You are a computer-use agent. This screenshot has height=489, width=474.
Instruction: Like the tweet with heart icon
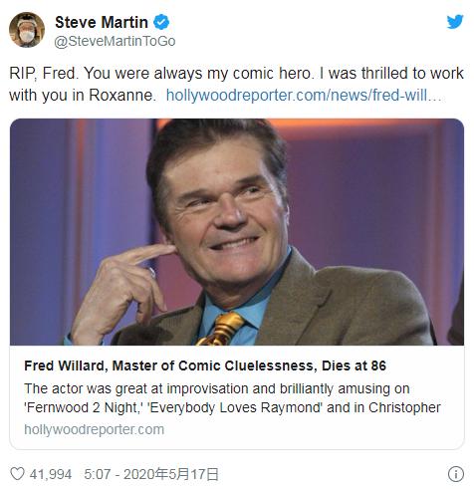(17, 474)
